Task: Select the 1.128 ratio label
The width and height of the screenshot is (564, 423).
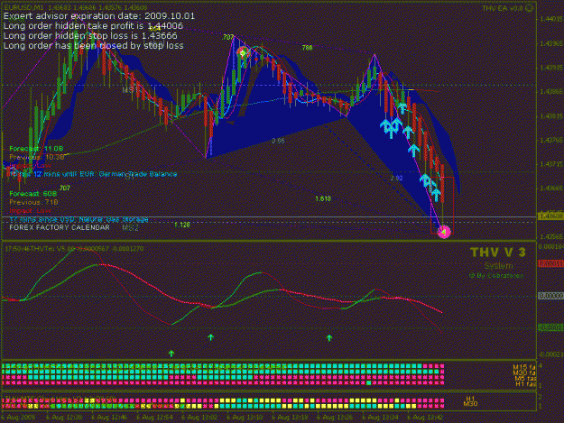Action: 182,225
